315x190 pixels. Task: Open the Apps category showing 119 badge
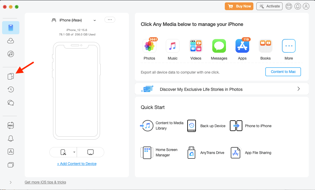242,46
